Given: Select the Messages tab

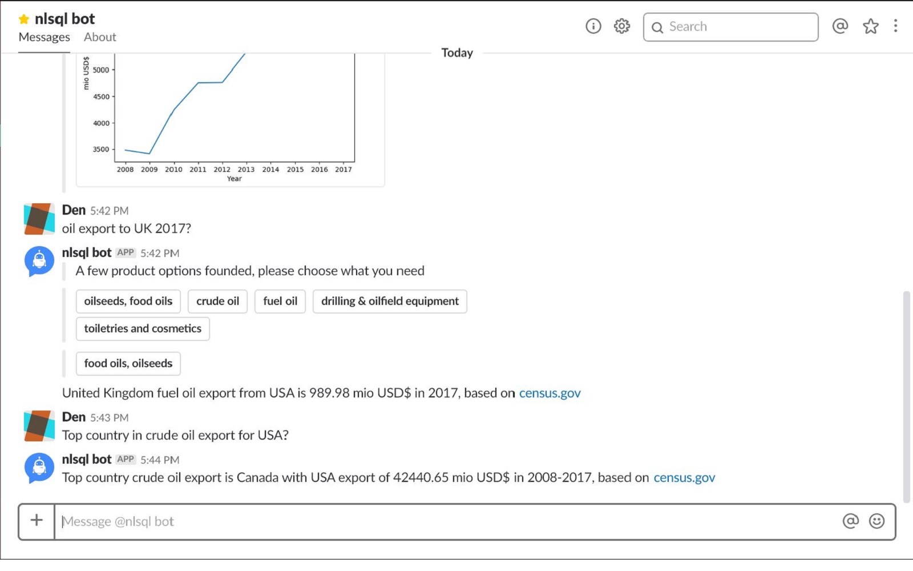Looking at the screenshot, I should (x=44, y=37).
